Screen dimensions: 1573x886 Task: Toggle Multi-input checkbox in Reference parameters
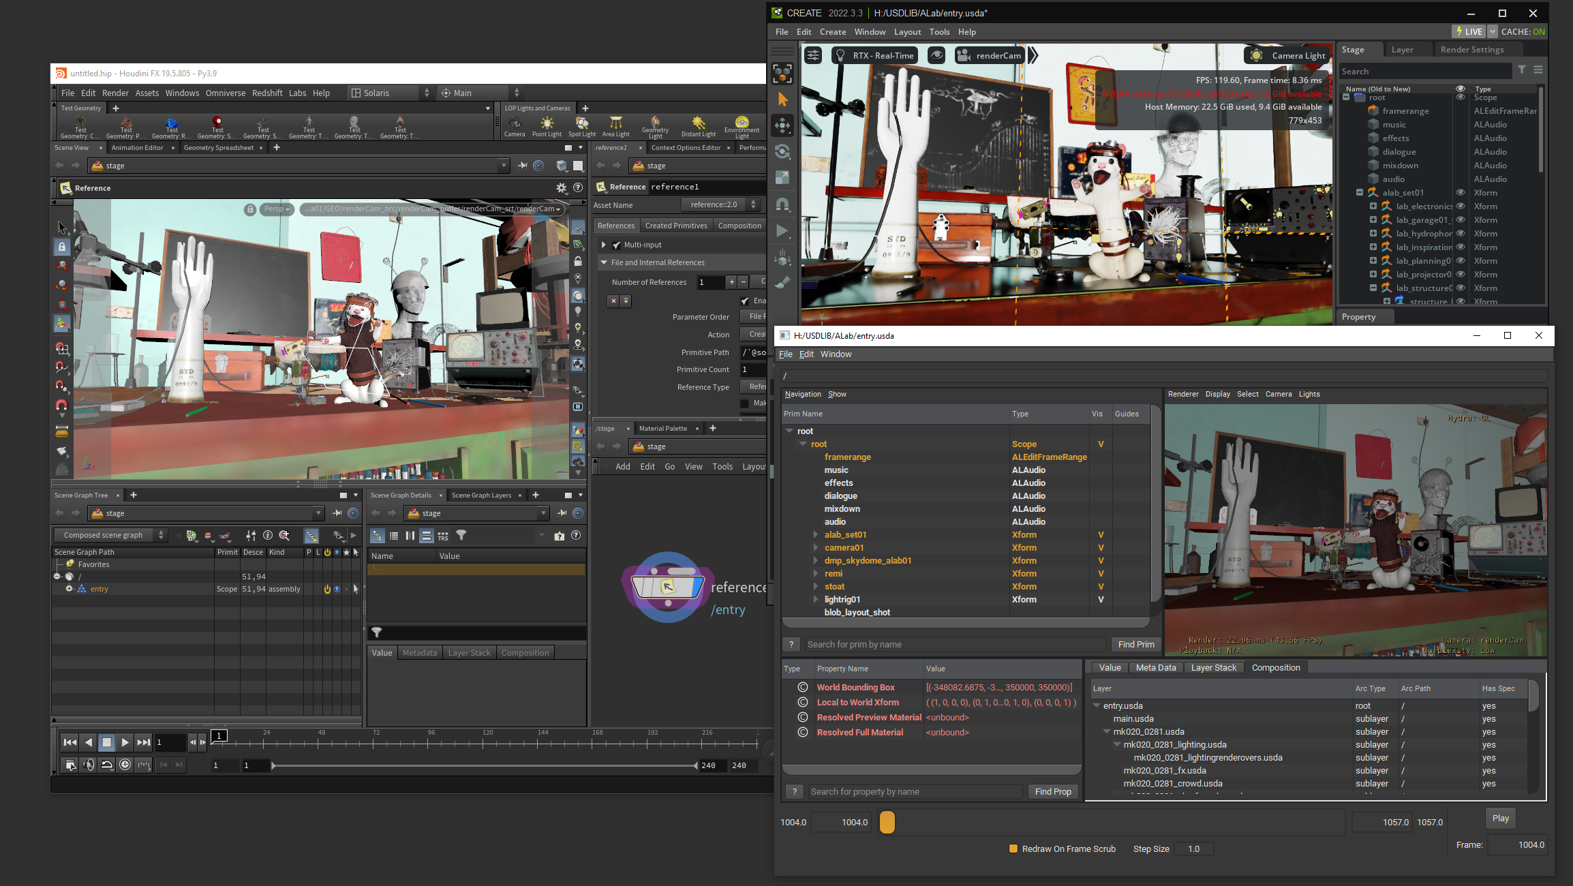point(617,245)
